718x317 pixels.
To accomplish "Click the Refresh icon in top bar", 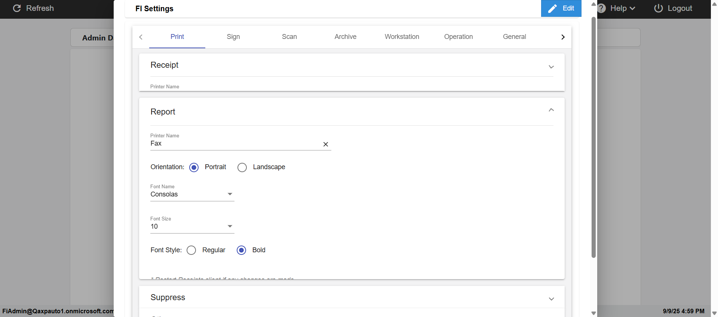I will (x=17, y=8).
